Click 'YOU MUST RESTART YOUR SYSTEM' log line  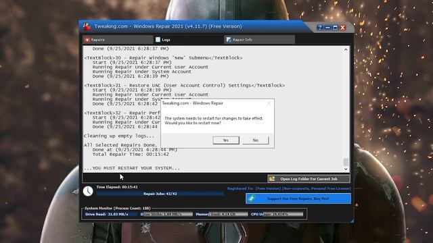[x=132, y=168]
